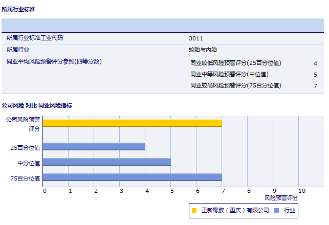Select the 25百分位值 axis label
Screen dimensions: 329x225
[25, 148]
